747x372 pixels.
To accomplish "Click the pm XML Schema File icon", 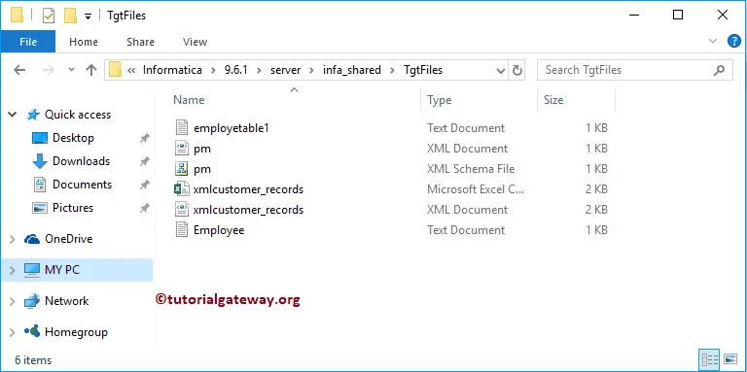I will point(182,169).
